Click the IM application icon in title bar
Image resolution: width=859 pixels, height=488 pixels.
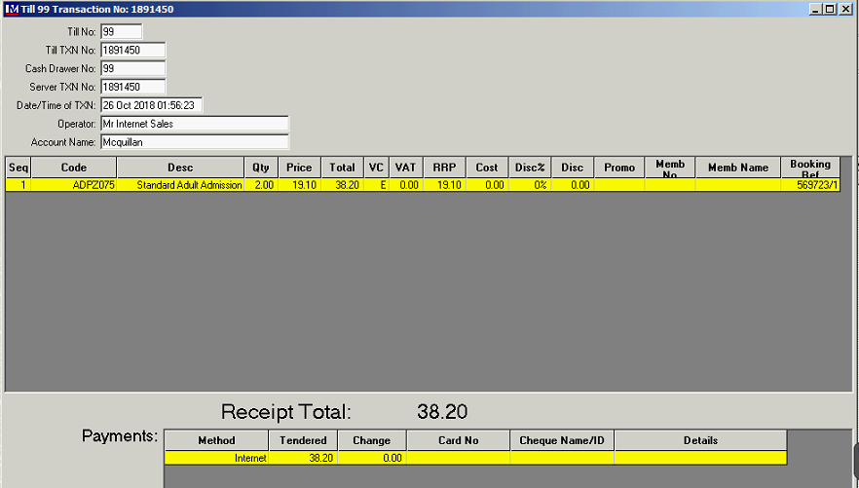[12, 9]
